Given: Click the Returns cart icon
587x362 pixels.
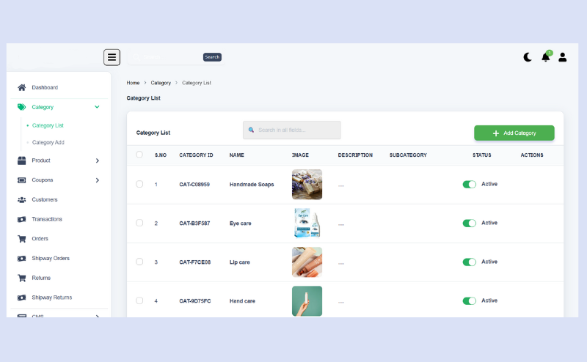Looking at the screenshot, I should 22,278.
